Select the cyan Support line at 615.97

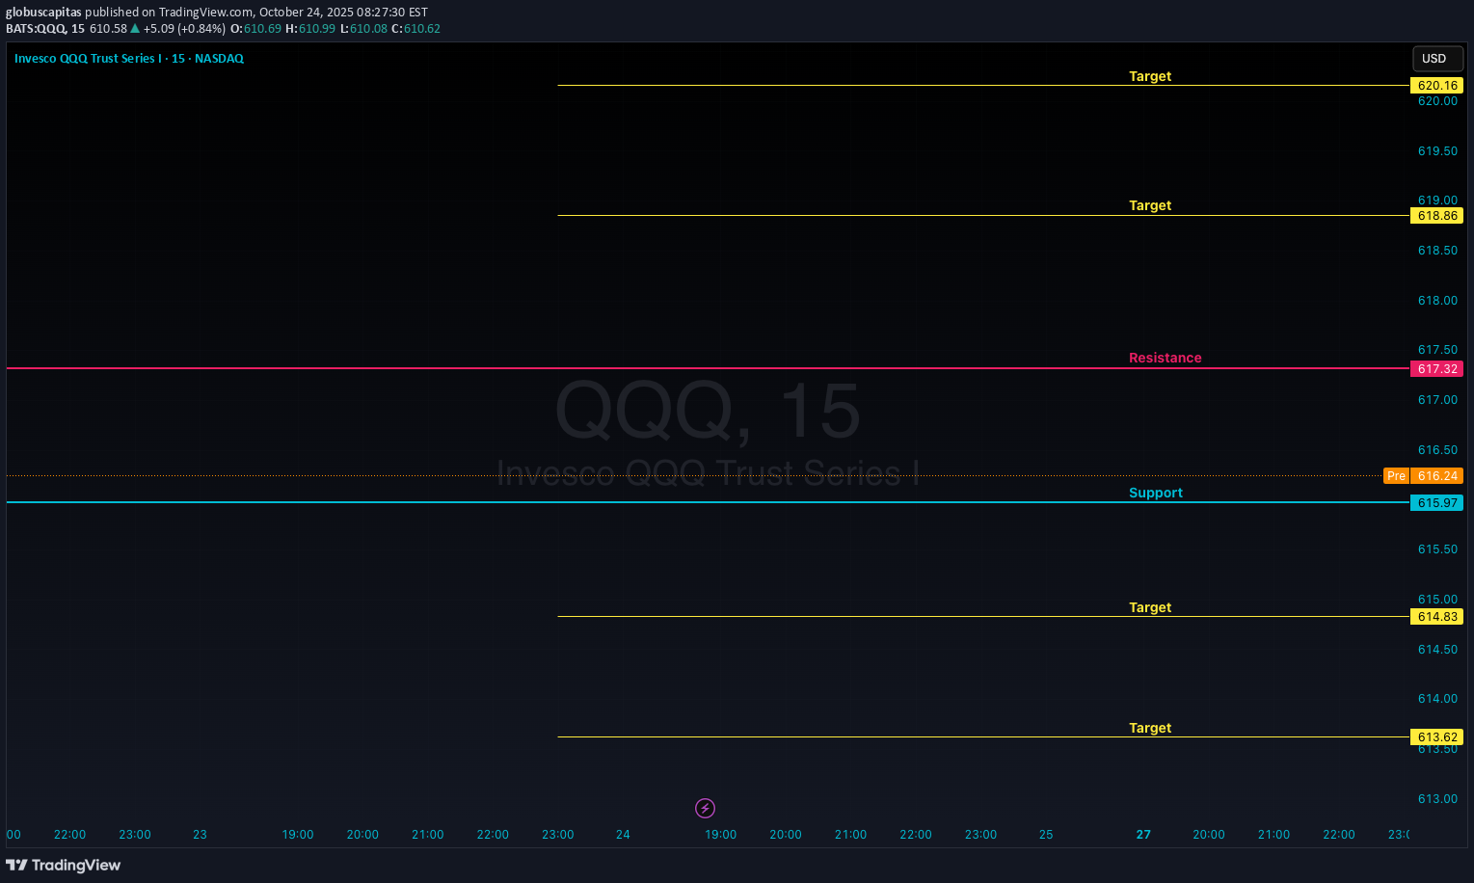click(675, 501)
